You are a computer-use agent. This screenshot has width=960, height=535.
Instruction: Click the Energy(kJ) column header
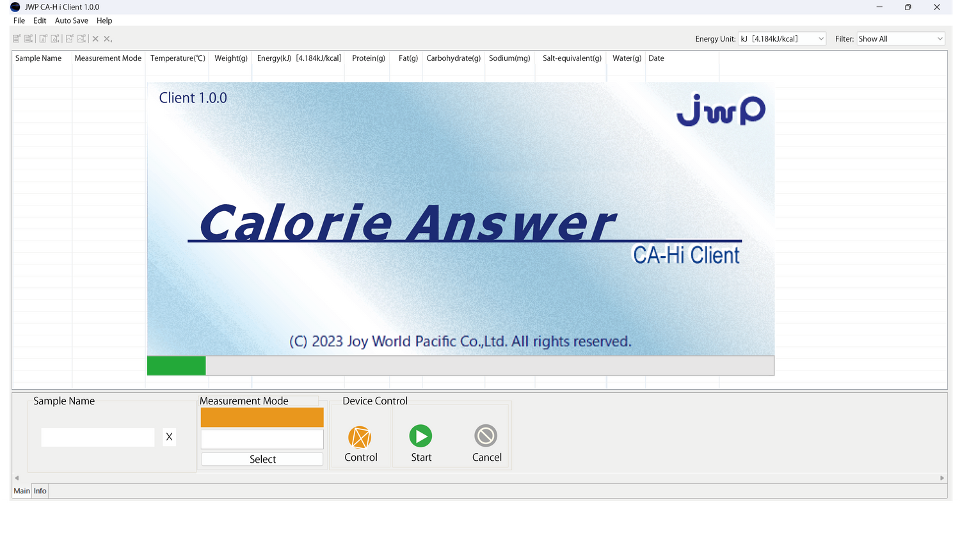pos(299,58)
